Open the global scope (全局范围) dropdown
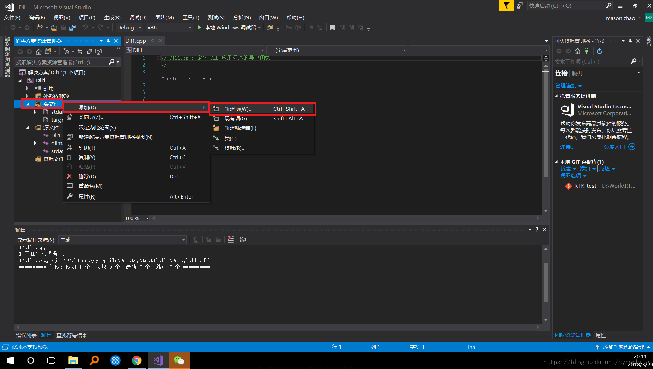Image resolution: width=653 pixels, height=369 pixels. [x=337, y=50]
